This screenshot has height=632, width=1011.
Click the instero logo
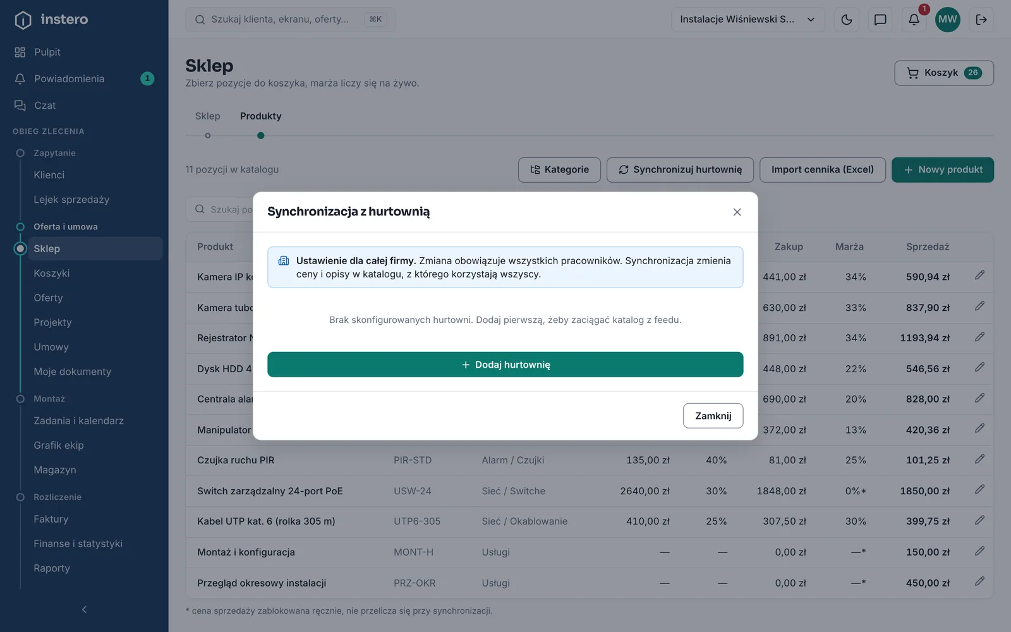pyautogui.click(x=51, y=20)
